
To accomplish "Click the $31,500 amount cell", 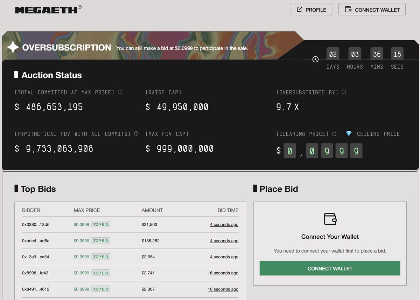I will tap(149, 225).
